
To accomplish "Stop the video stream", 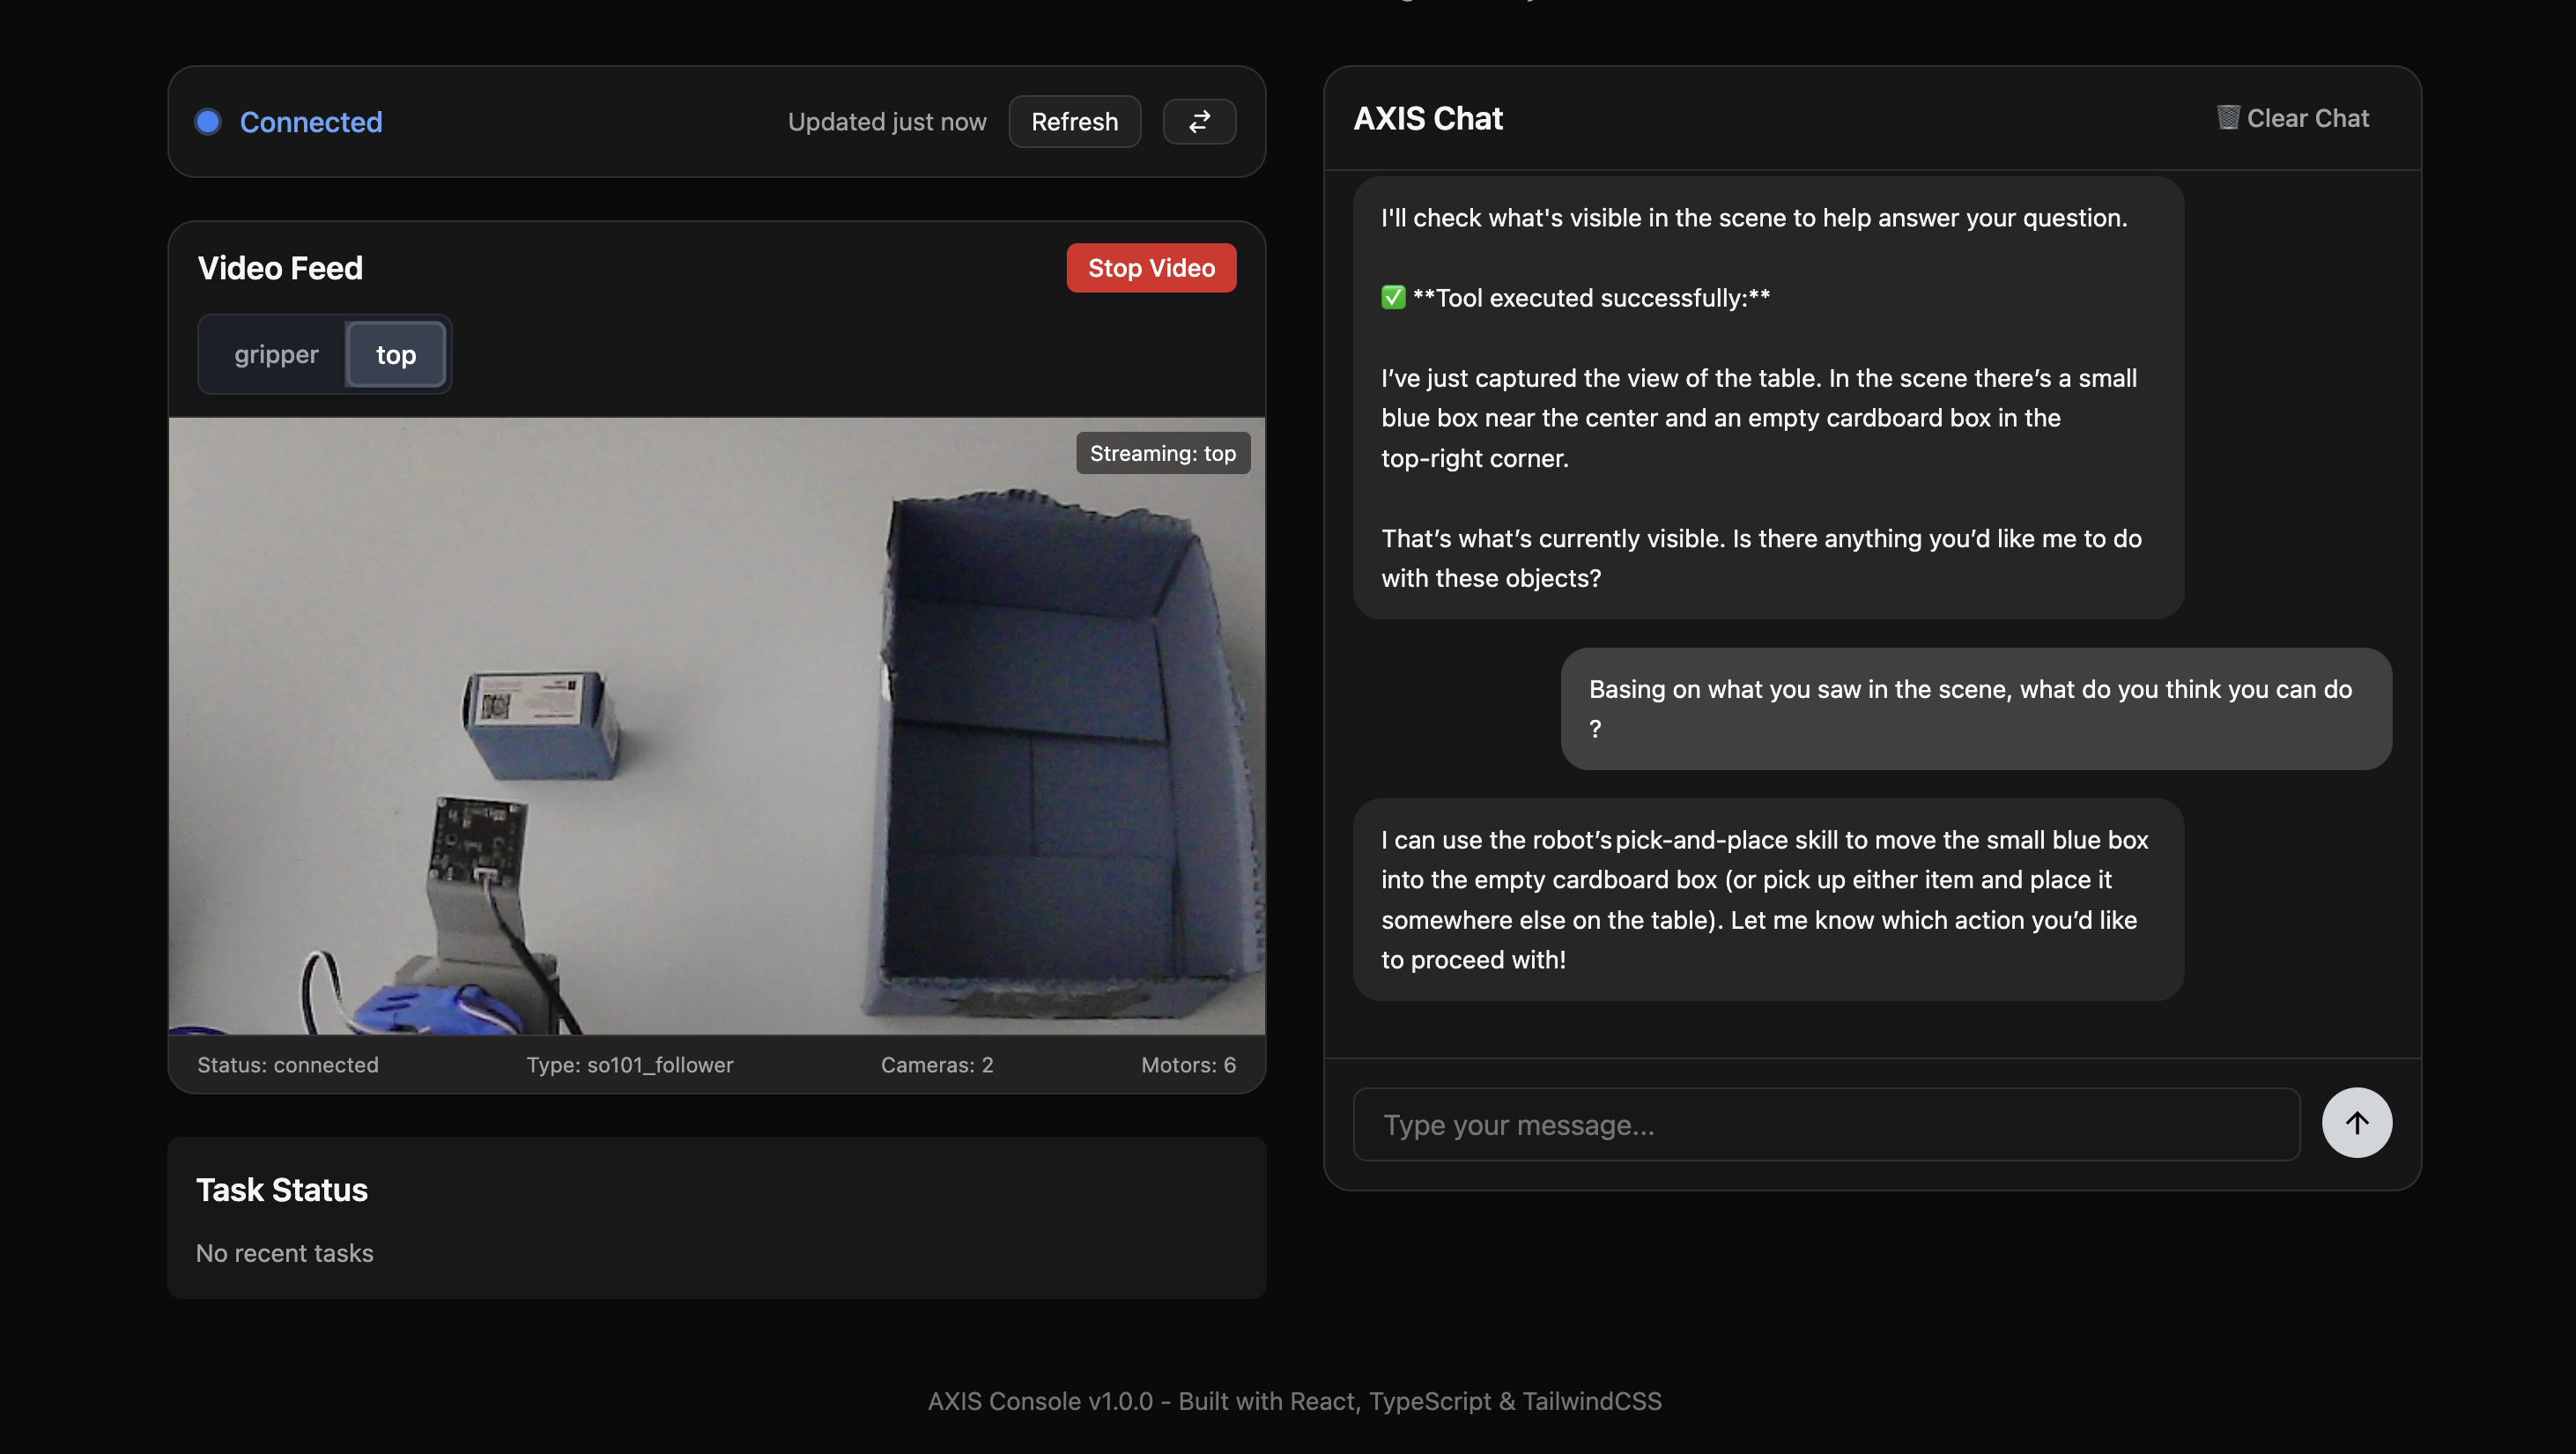I will [1151, 268].
